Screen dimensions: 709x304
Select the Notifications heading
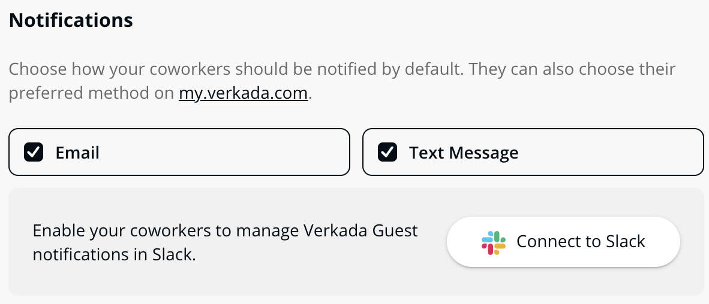(71, 20)
